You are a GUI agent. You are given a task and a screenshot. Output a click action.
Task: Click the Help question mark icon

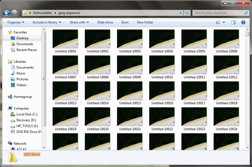(243, 22)
